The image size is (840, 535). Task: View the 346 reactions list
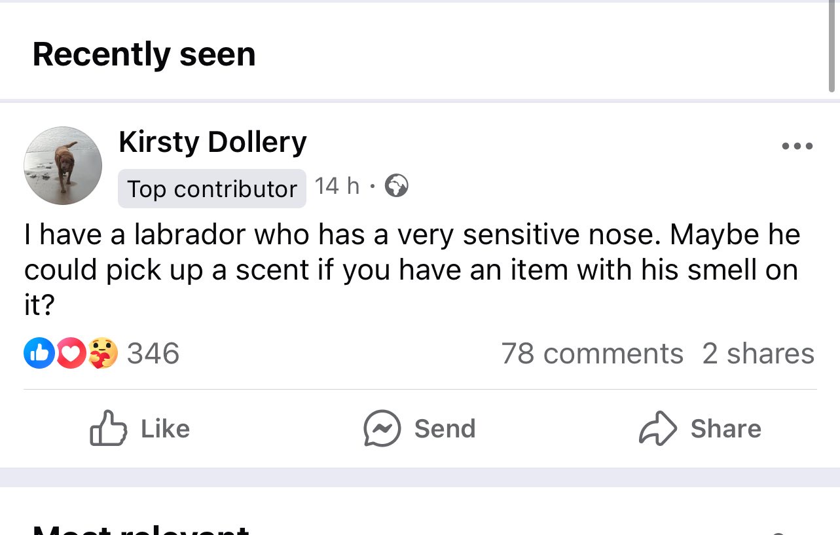coord(153,354)
